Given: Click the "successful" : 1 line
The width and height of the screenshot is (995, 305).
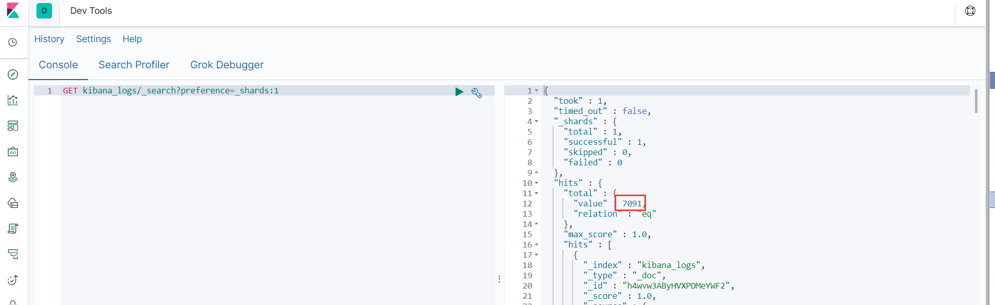Looking at the screenshot, I should coord(605,142).
